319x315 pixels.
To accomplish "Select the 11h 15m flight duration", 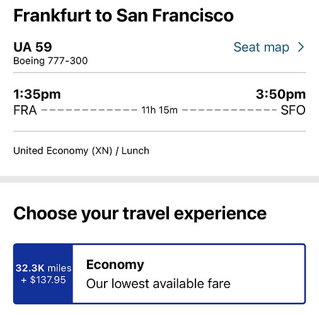I will [x=159, y=110].
